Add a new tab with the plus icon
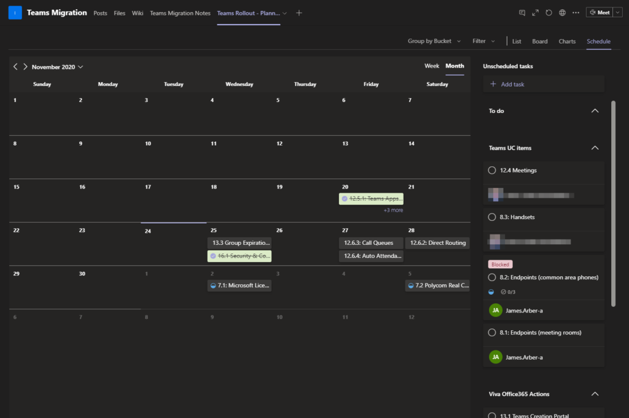This screenshot has height=418, width=629. point(299,13)
